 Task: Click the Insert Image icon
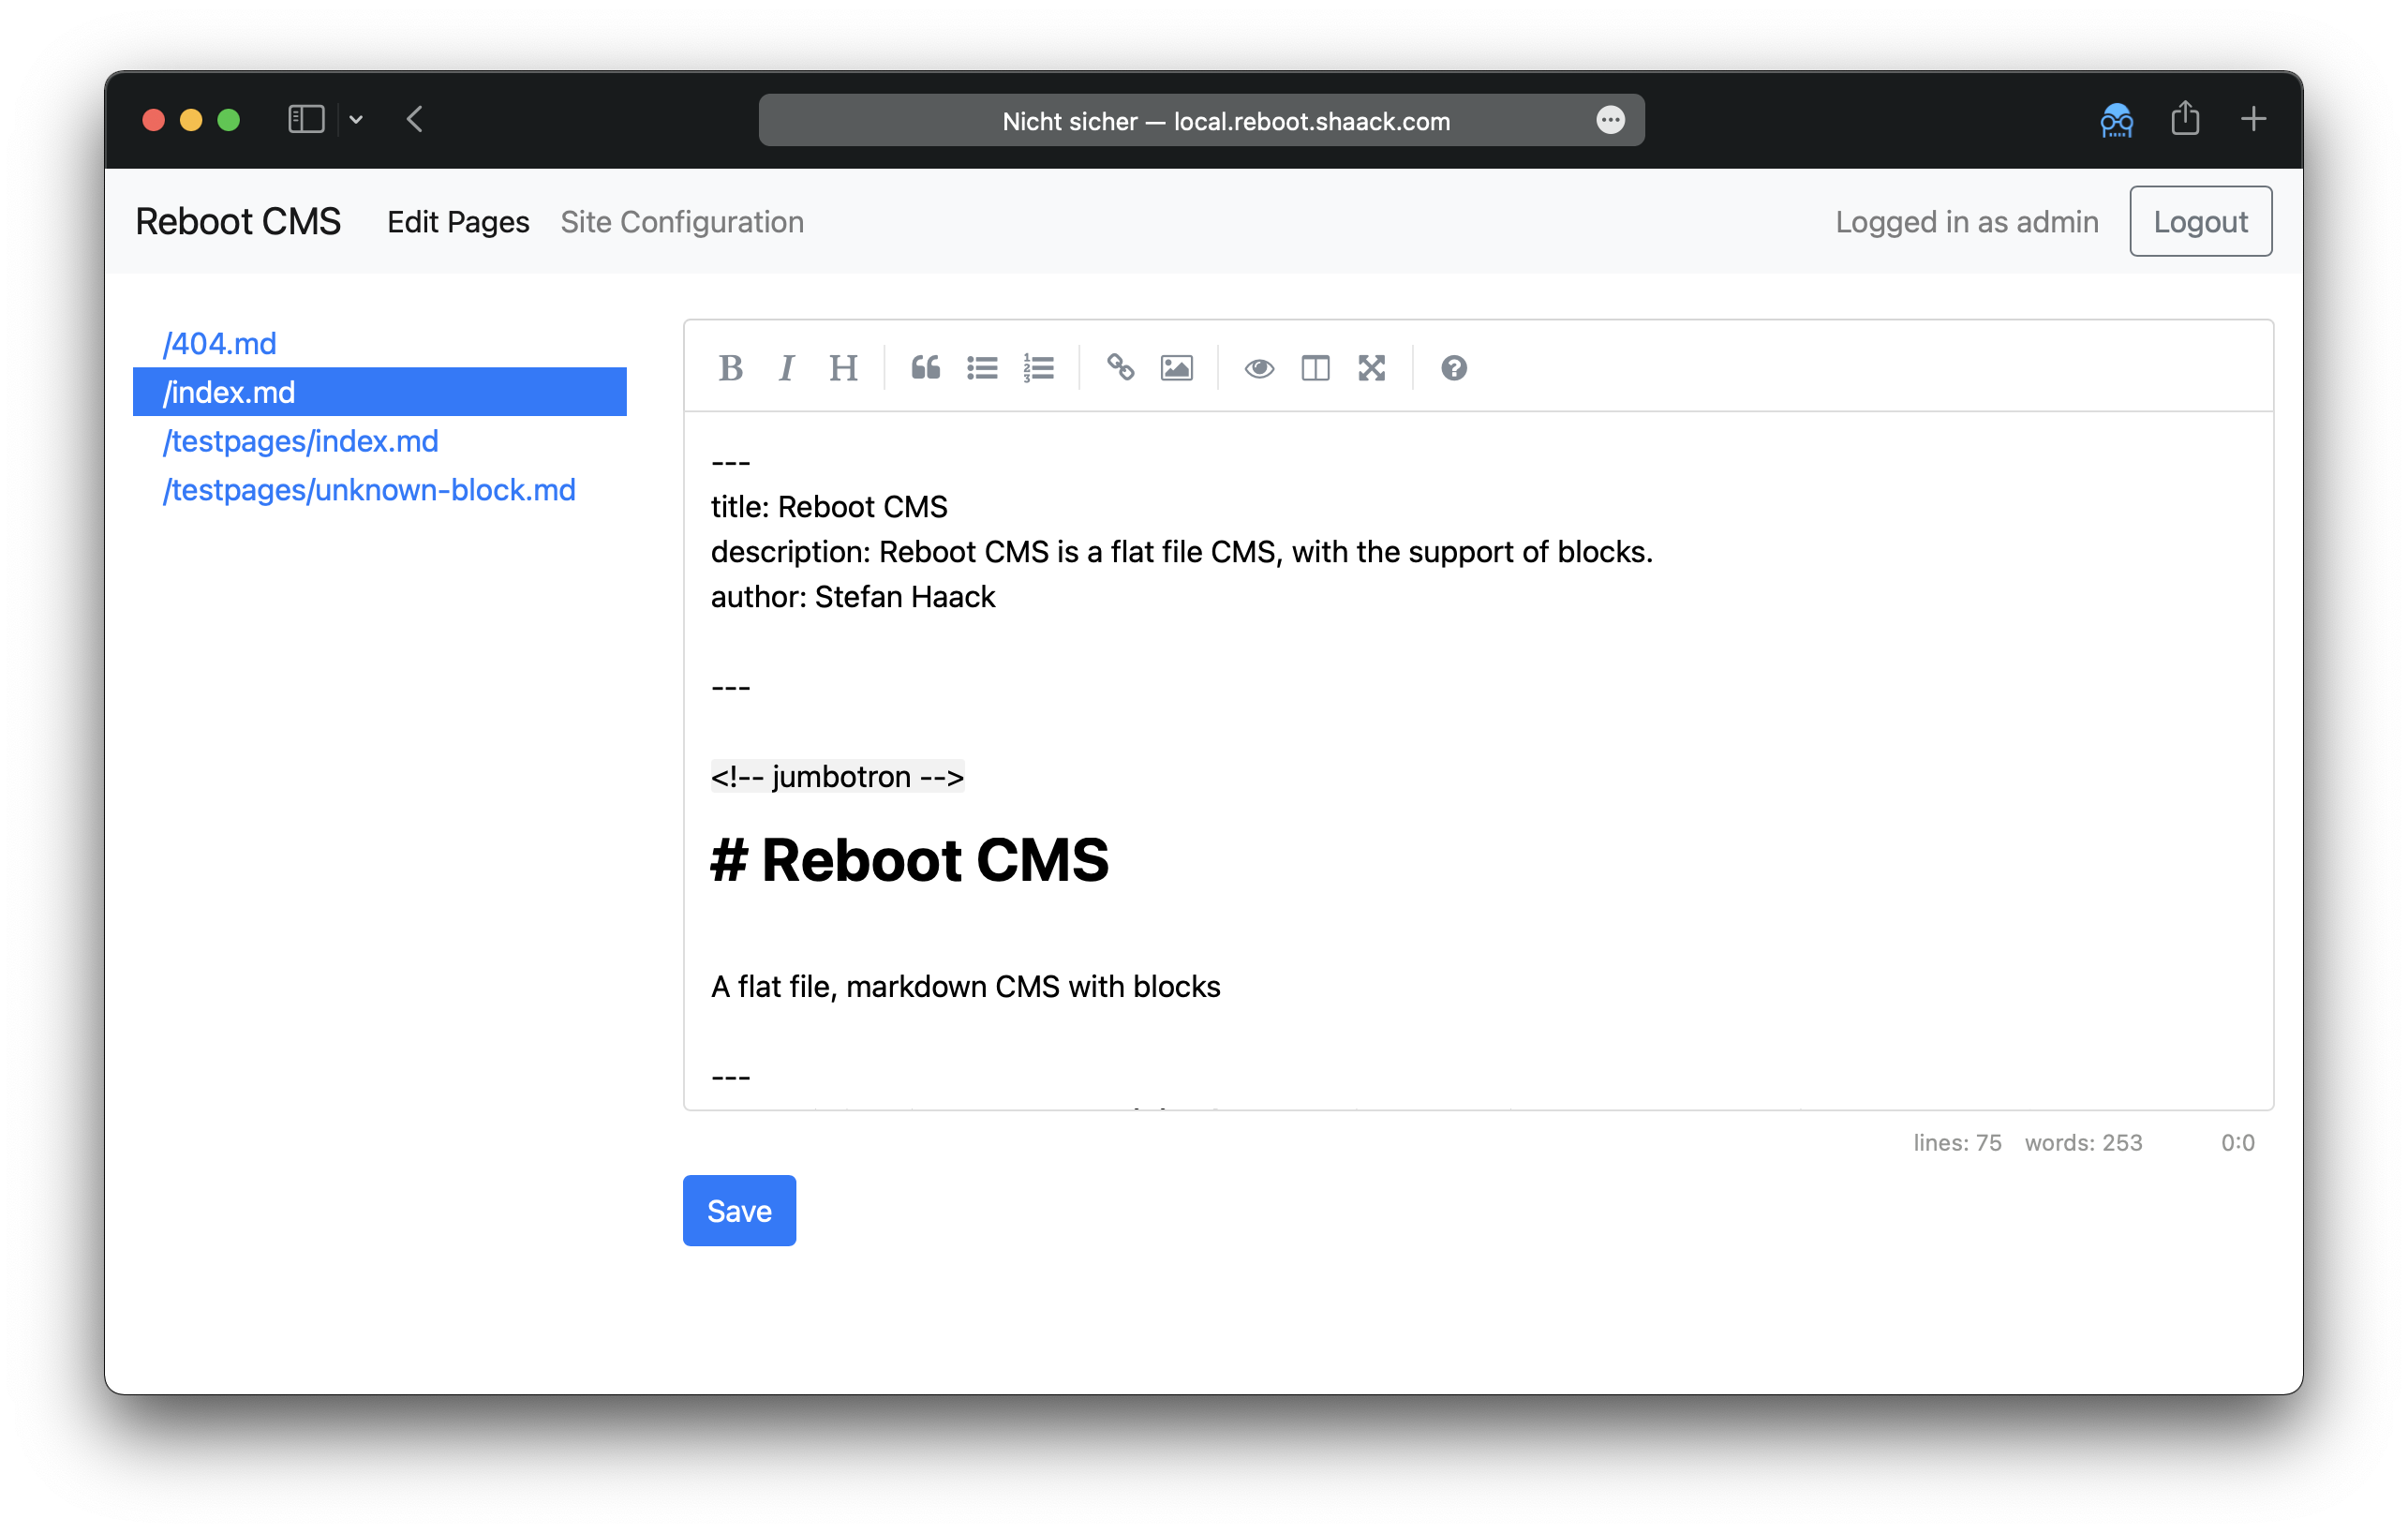(1174, 367)
